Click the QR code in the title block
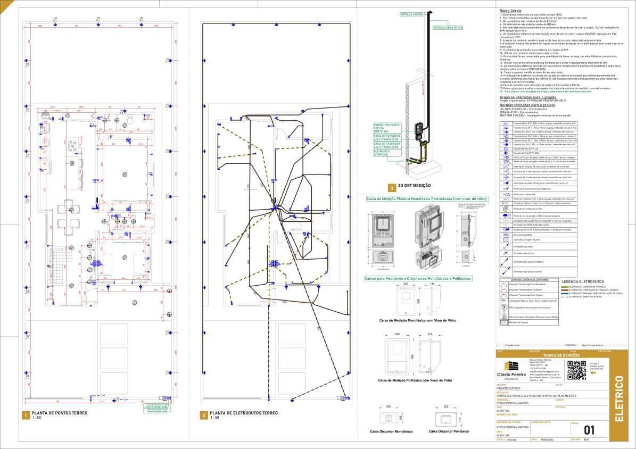The width and height of the screenshot is (636, 449). pos(575,369)
